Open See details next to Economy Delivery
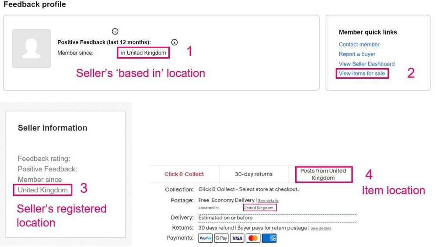 [268, 201]
